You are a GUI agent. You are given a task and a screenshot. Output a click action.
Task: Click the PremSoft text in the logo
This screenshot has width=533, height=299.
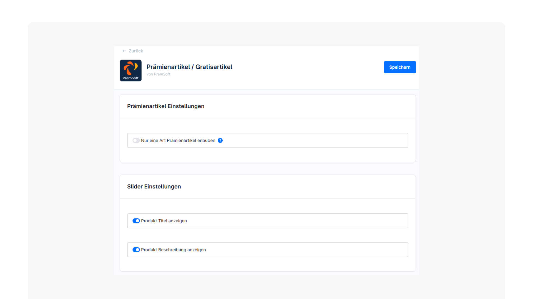[130, 78]
